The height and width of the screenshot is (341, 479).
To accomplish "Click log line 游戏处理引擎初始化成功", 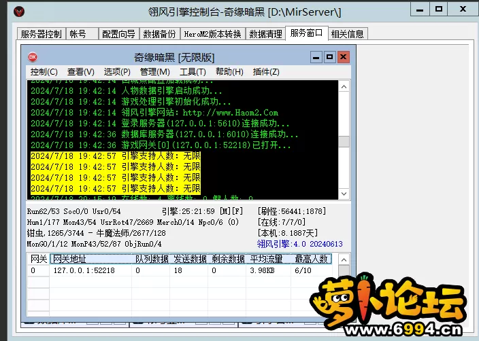I will click(x=131, y=102).
